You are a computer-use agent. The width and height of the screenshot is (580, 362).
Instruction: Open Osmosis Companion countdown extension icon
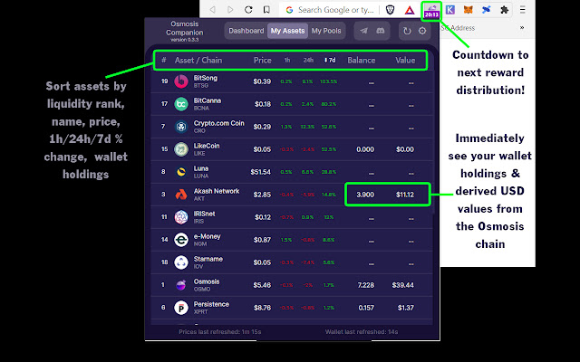pos(431,11)
